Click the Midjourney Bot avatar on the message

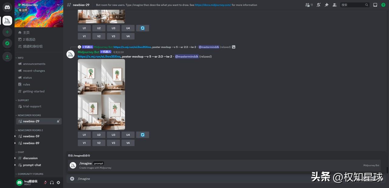tap(71, 54)
